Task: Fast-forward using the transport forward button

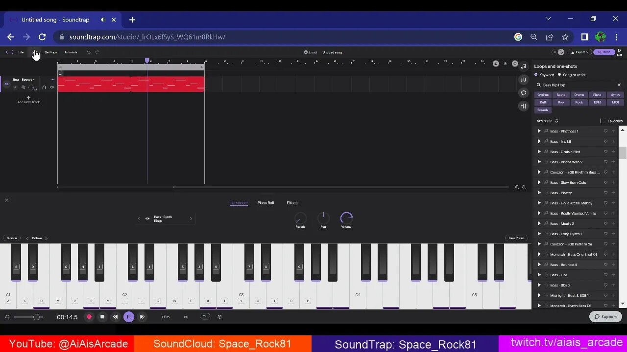Action: [x=142, y=317]
